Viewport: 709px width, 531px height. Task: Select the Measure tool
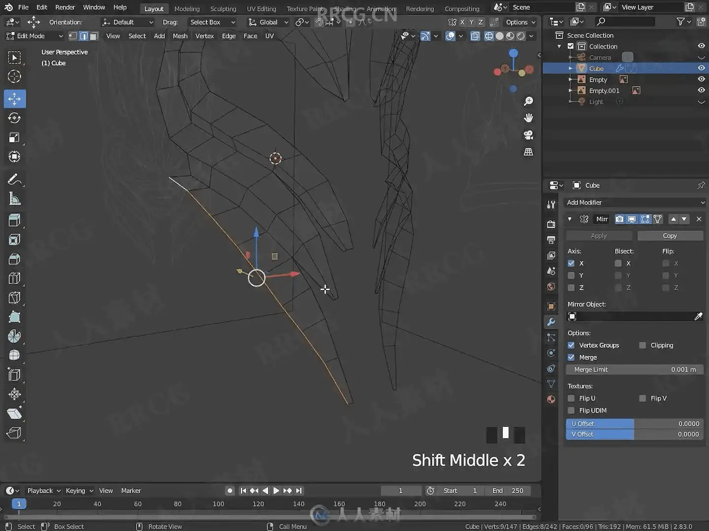click(x=14, y=199)
